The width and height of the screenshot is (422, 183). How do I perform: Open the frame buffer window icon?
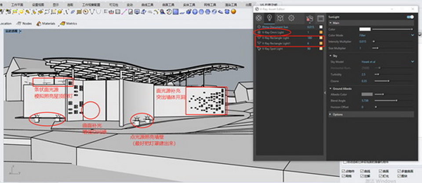tap(320, 18)
